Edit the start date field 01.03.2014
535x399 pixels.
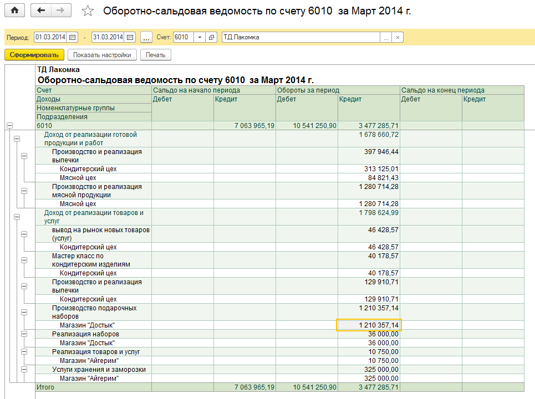click(50, 37)
